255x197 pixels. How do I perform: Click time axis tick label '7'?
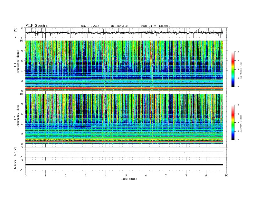click(x=166, y=175)
